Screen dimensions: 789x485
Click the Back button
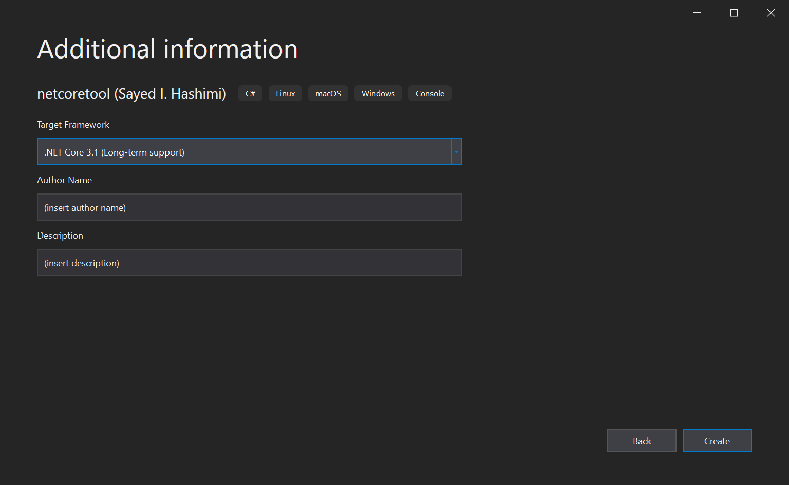pos(642,441)
